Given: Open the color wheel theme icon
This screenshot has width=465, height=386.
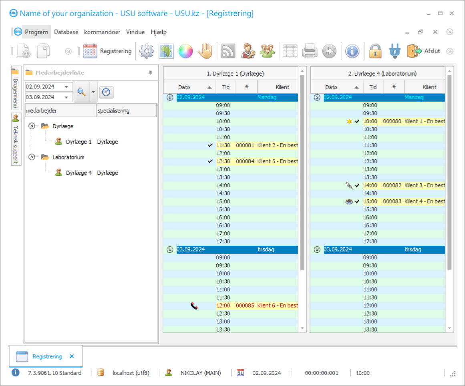Looking at the screenshot, I should [186, 51].
